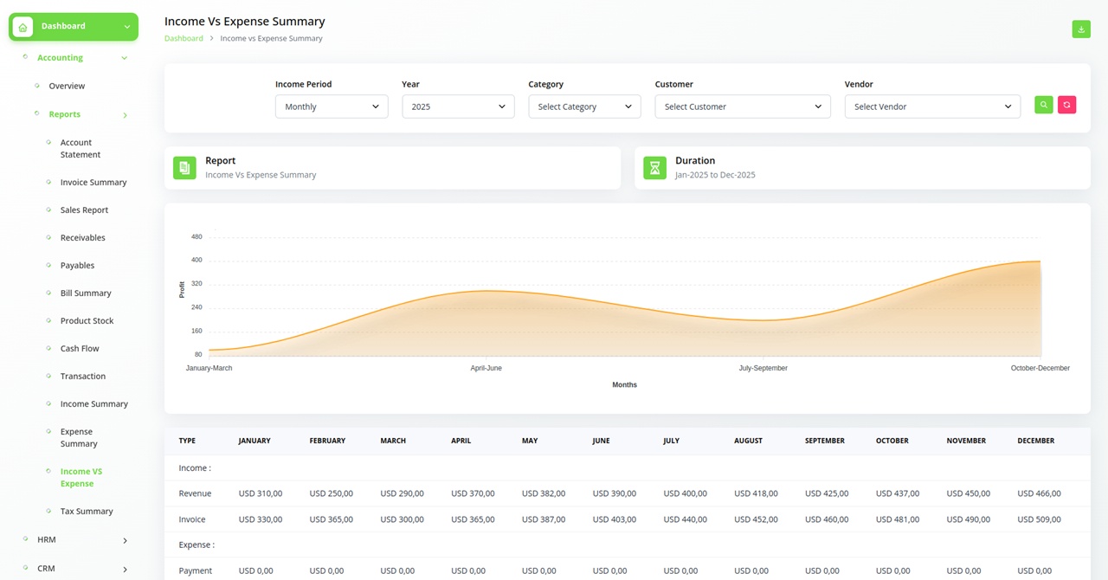This screenshot has width=1108, height=580.
Task: Click the red reset filter button
Action: pyautogui.click(x=1066, y=105)
